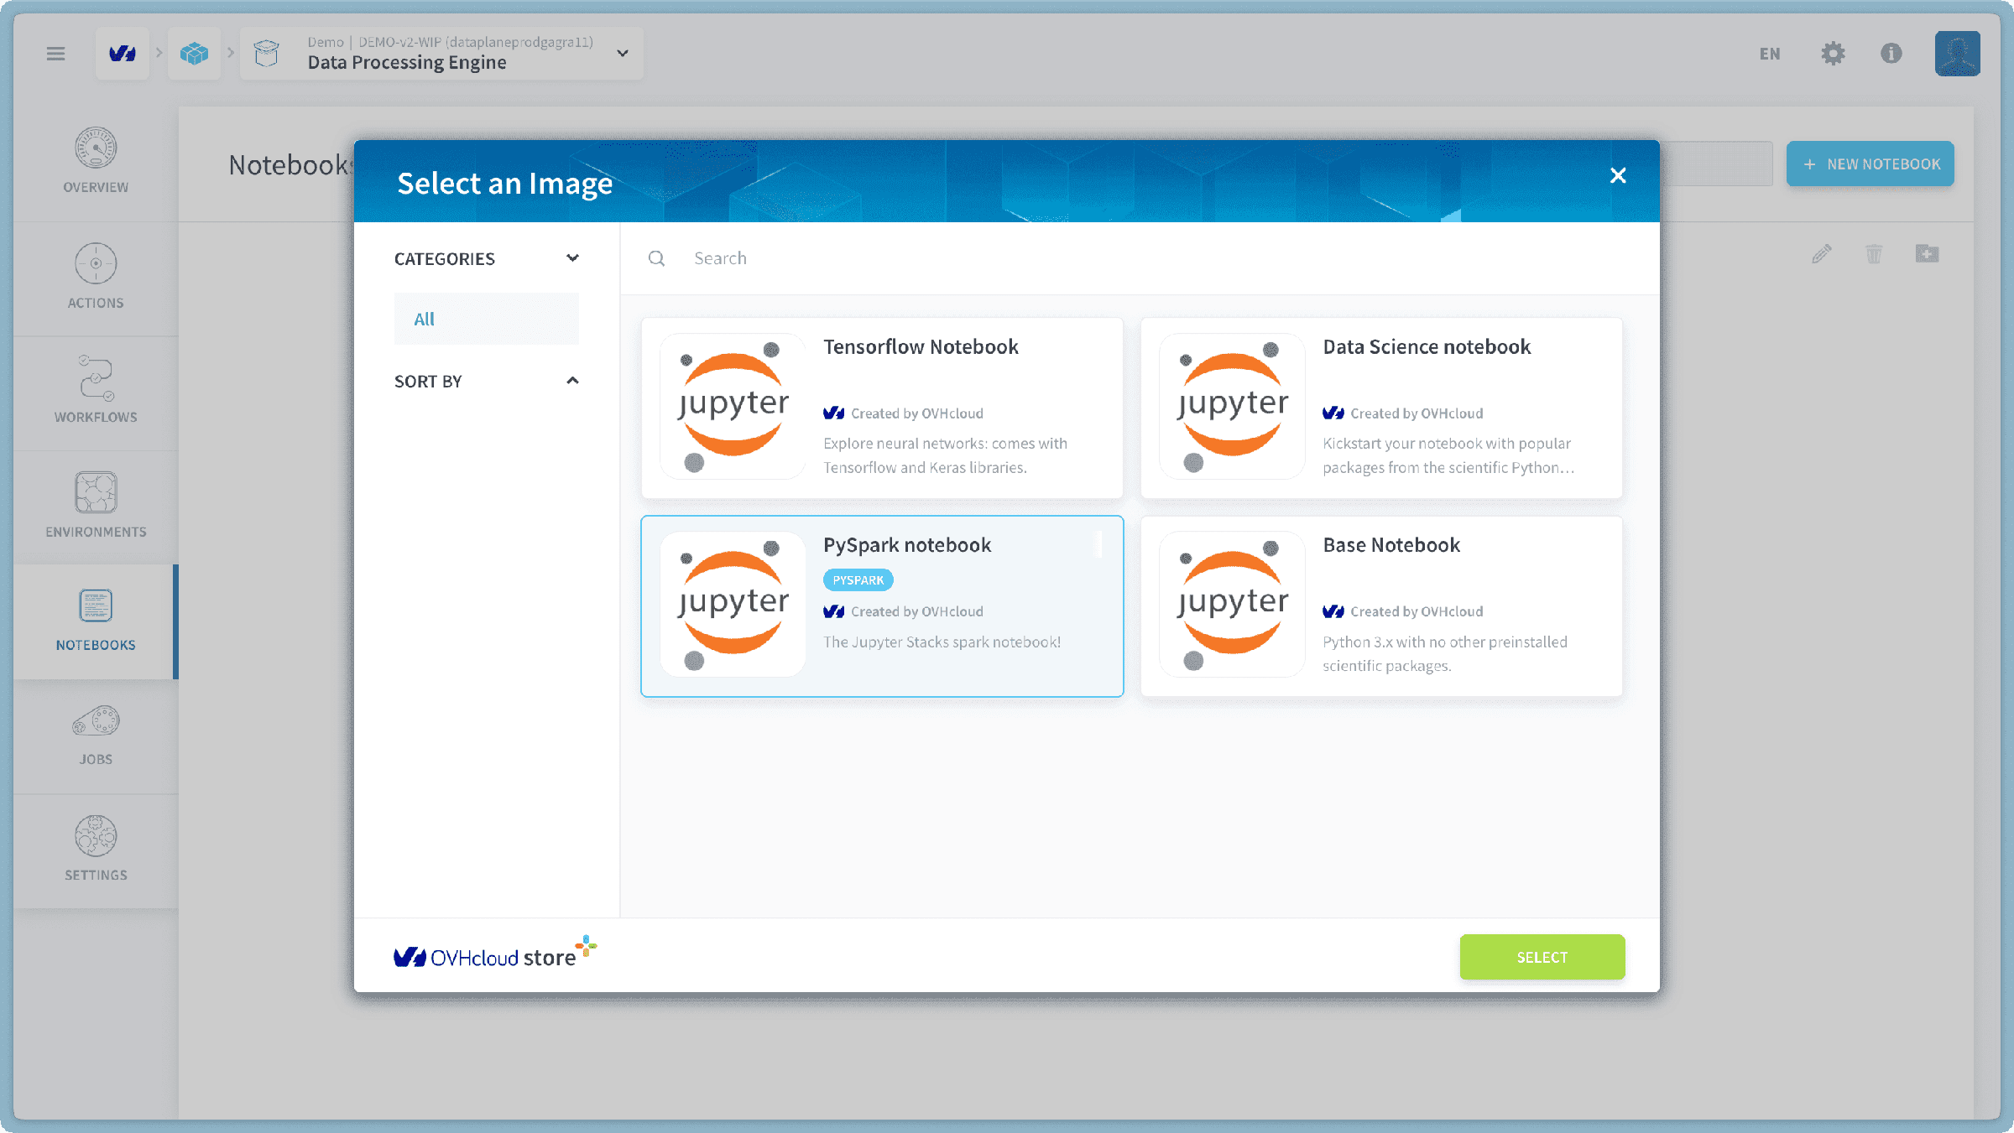Click OVHcloud logo on PySpark notebook card

(833, 611)
